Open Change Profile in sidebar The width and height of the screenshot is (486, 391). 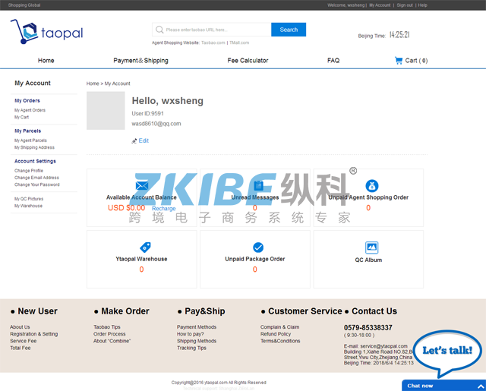pyautogui.click(x=29, y=171)
